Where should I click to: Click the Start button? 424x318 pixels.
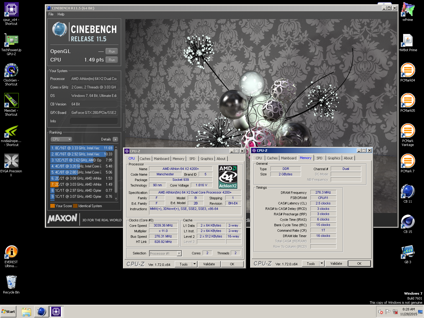[x=8, y=312]
